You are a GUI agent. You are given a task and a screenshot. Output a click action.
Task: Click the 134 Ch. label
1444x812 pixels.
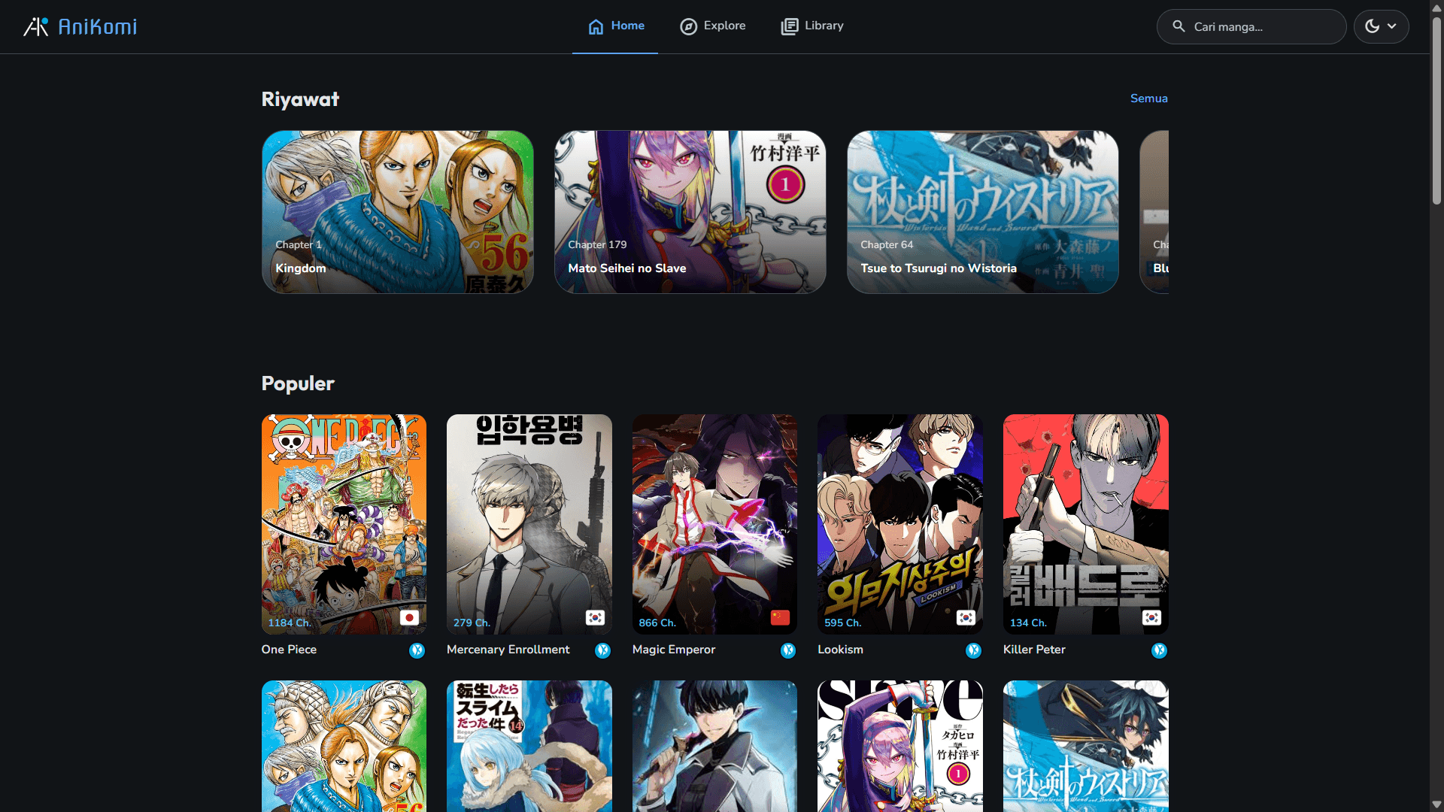tap(1028, 623)
